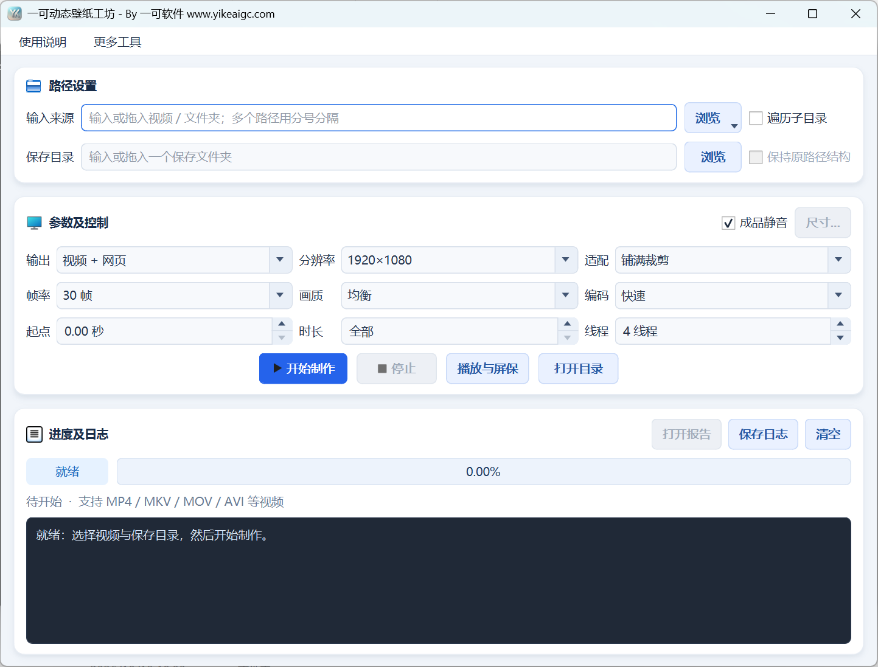Expand the 帧率 dropdown showing 30 帧
The height and width of the screenshot is (667, 878).
pyautogui.click(x=280, y=295)
